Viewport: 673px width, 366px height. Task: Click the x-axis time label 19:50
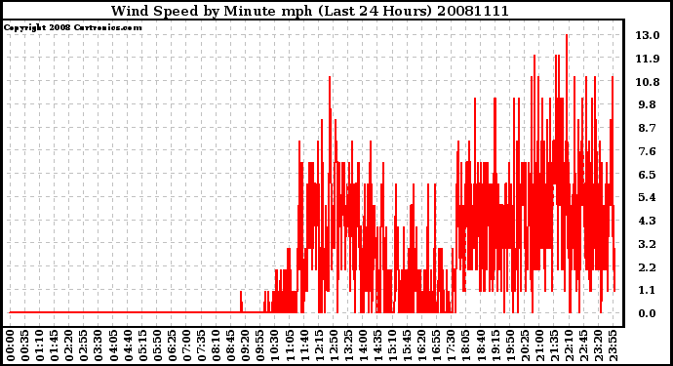pyautogui.click(x=509, y=346)
